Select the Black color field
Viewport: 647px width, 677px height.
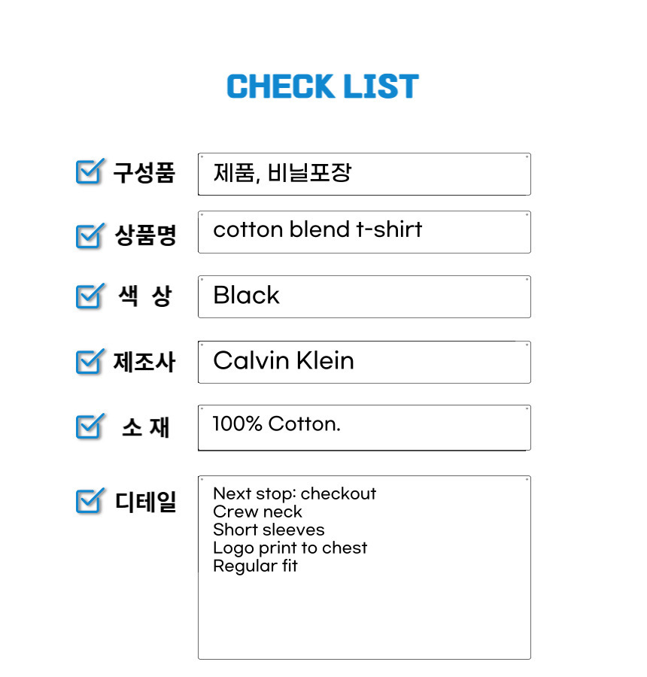[364, 296]
